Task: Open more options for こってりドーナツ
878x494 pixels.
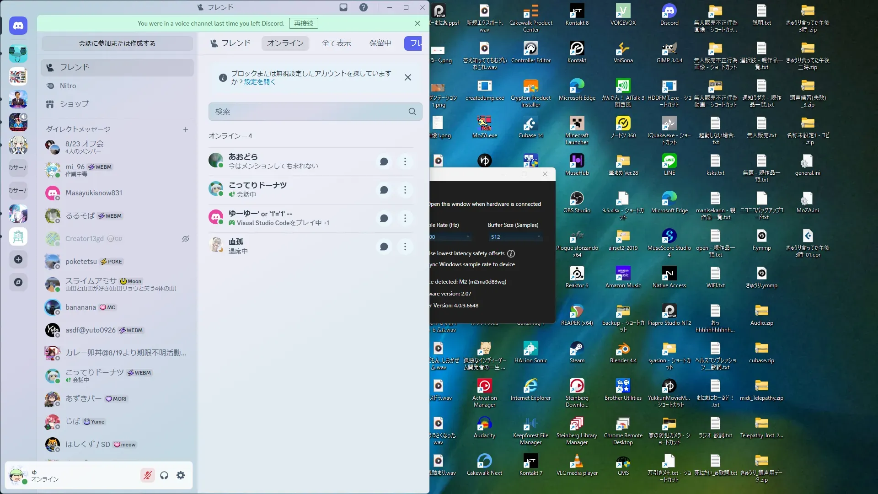Action: tap(405, 190)
